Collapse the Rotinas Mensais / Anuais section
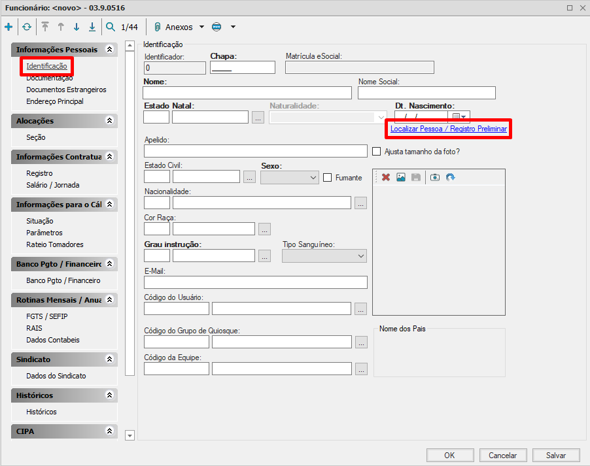Viewport: 590px width, 466px height. pyautogui.click(x=109, y=300)
